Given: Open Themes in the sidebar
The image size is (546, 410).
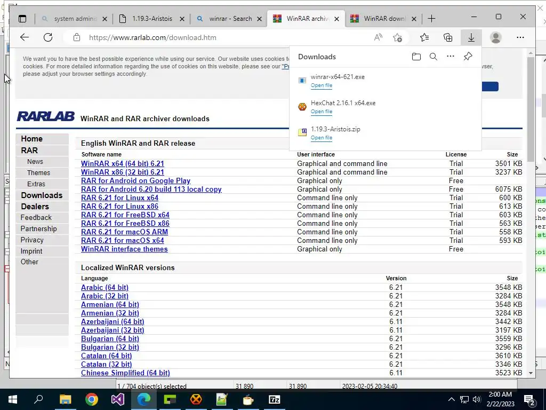Looking at the screenshot, I should pos(38,173).
